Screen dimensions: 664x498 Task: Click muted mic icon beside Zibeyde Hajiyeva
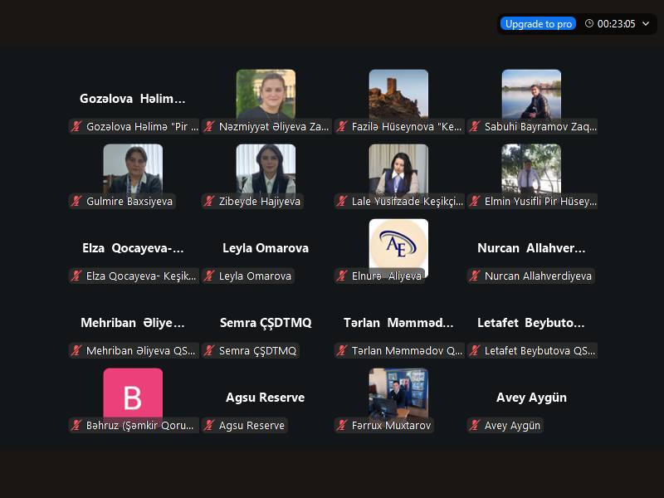click(209, 201)
